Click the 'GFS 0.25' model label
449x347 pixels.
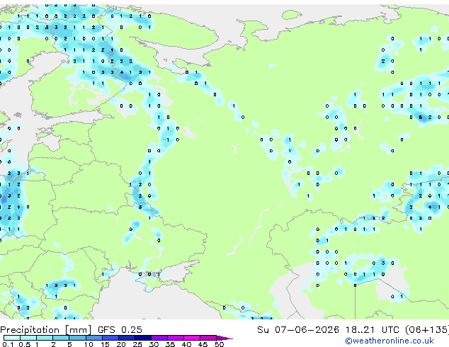(x=120, y=330)
